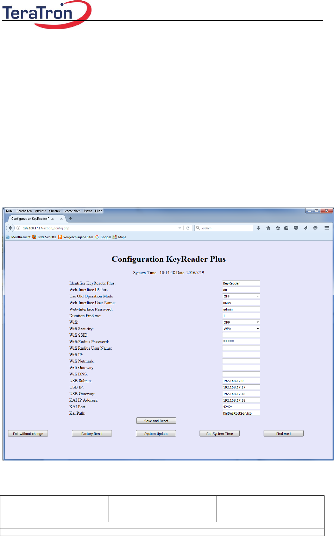Image resolution: width=334 pixels, height=536 pixels.
Task: Open the Bearbeiten menu
Action: (x=24, y=211)
